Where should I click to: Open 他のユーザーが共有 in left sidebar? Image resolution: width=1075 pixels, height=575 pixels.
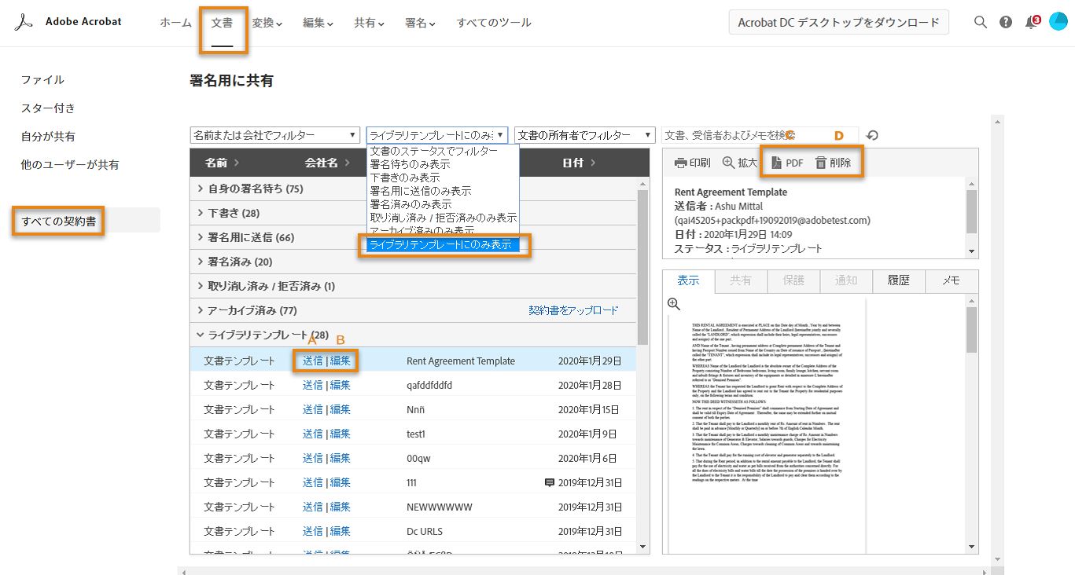[70, 165]
